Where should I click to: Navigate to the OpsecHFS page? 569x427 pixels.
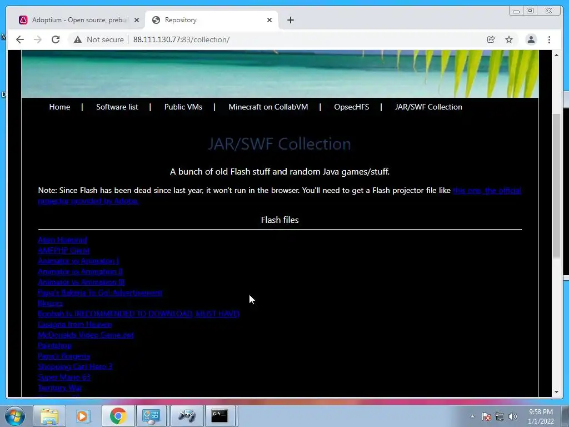(351, 107)
